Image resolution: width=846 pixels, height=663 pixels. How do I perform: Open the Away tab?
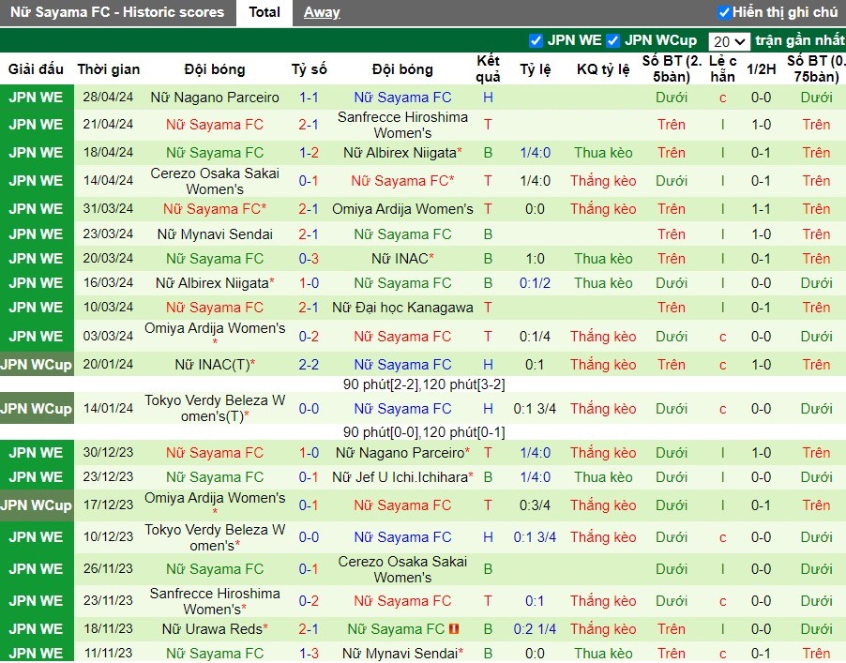tap(322, 12)
